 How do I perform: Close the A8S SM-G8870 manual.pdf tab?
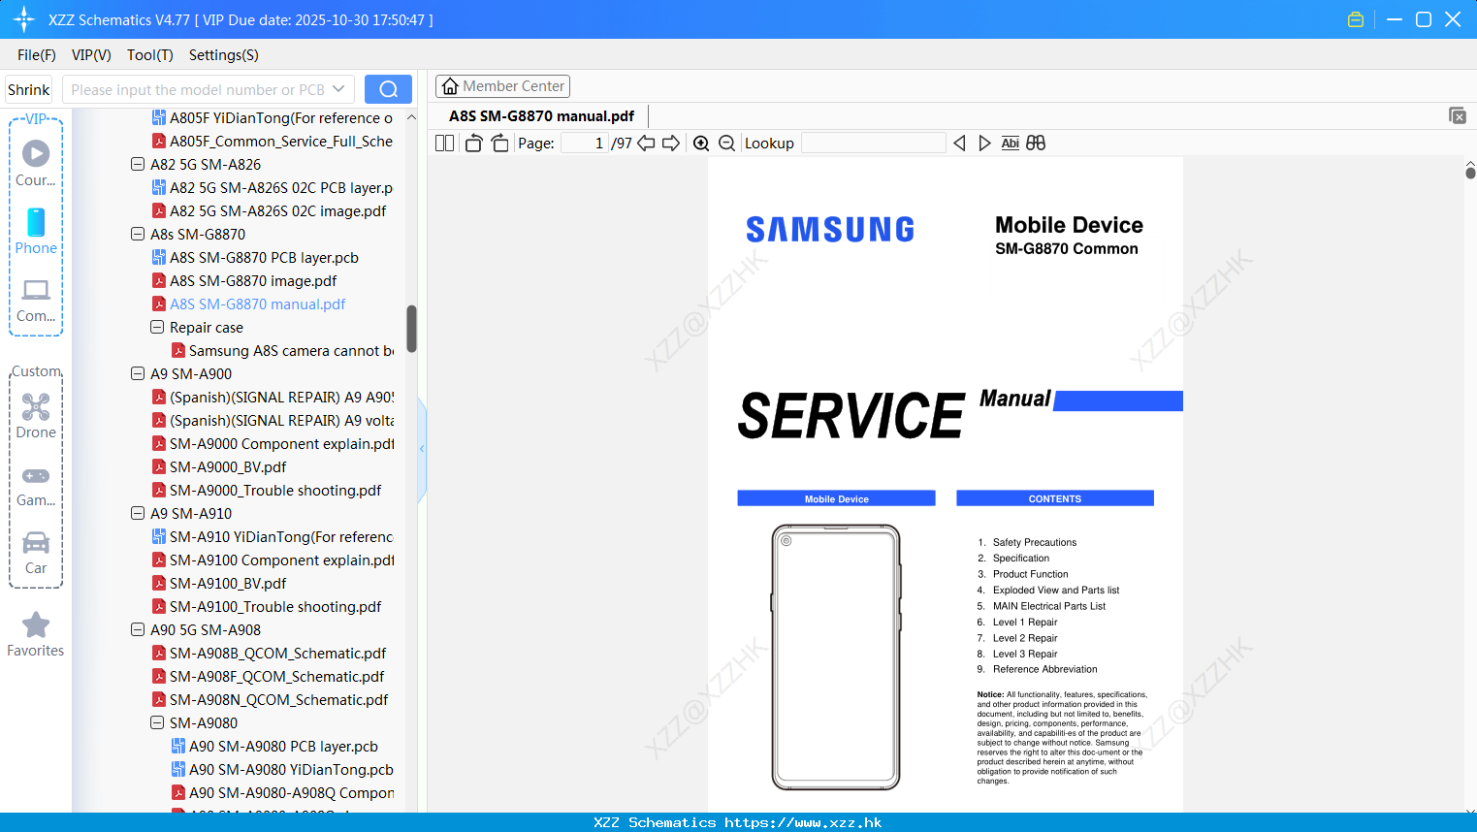pyautogui.click(x=1458, y=115)
